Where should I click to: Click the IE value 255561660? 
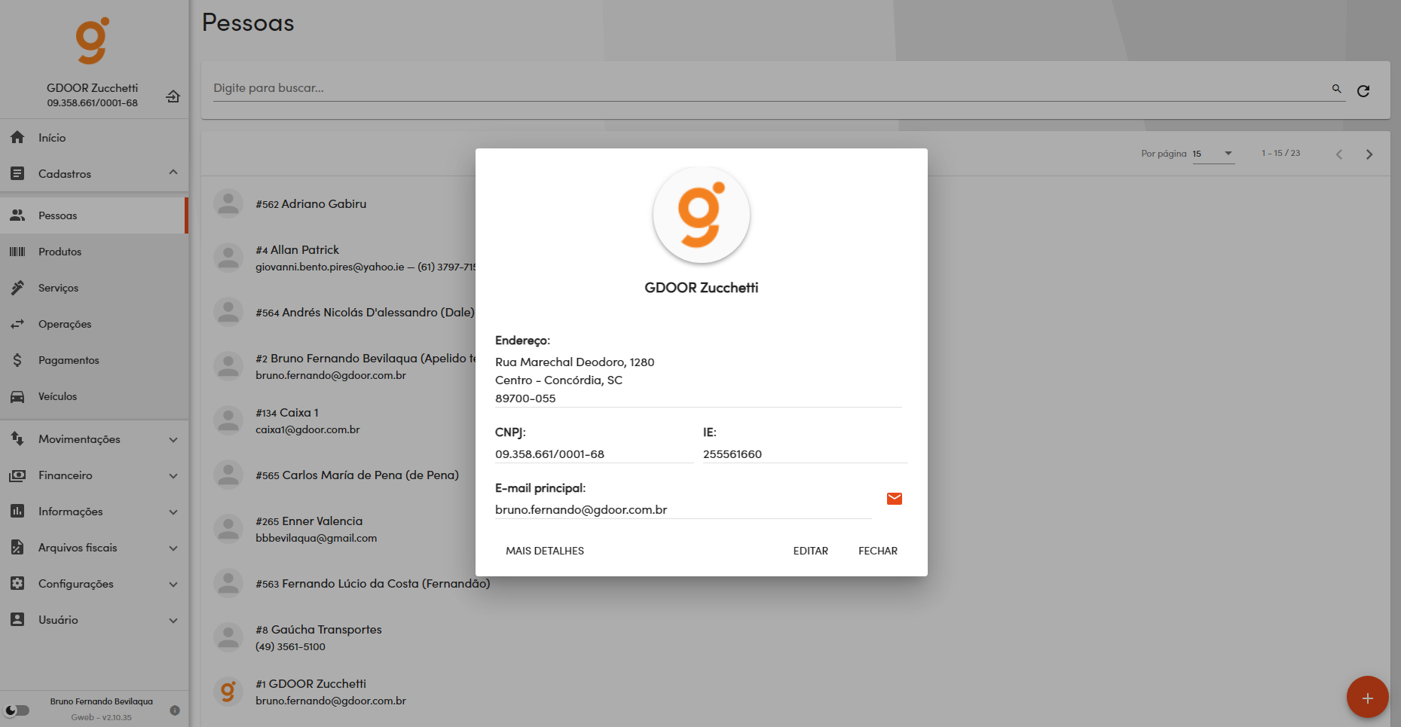click(733, 454)
